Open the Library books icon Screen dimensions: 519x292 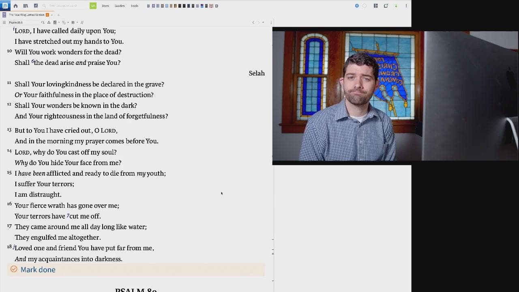(26, 6)
